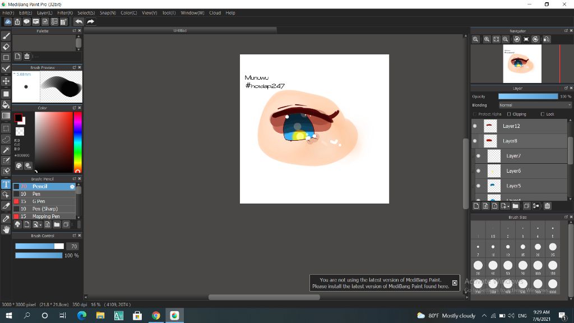The height and width of the screenshot is (323, 574).
Task: Open the Select menu
Action: click(x=86, y=13)
